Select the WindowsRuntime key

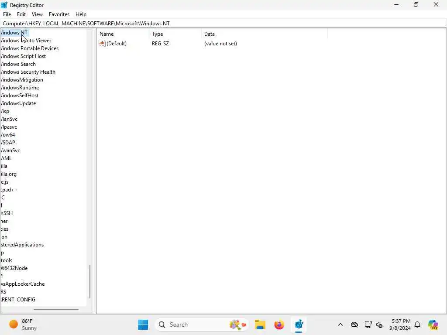[x=20, y=87]
